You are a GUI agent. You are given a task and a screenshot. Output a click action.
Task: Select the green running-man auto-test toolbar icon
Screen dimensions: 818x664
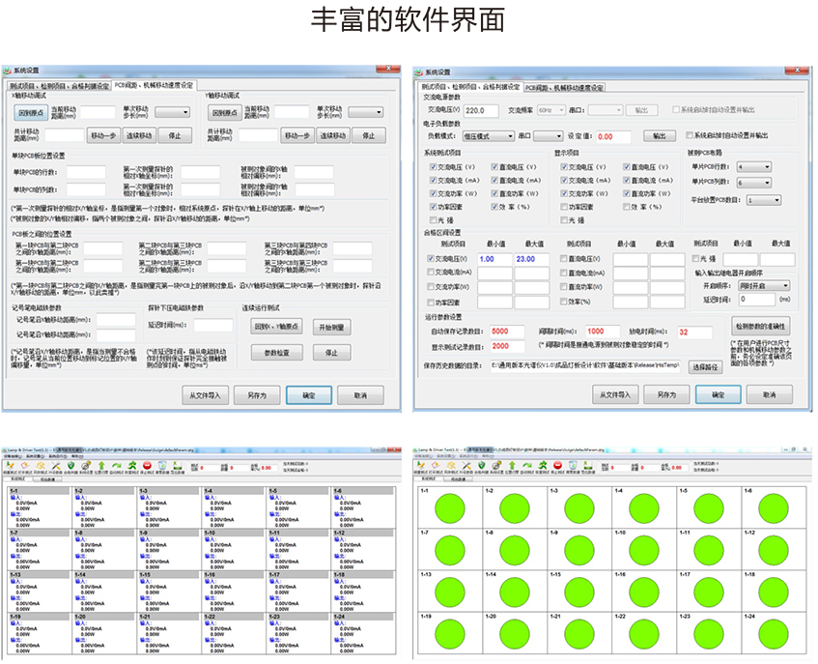(132, 467)
